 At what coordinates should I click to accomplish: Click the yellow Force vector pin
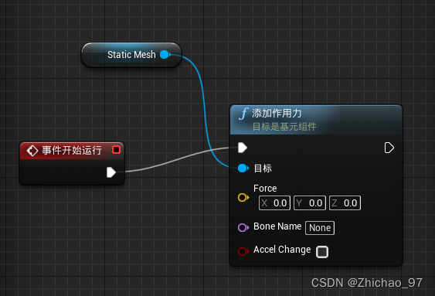tap(243, 198)
